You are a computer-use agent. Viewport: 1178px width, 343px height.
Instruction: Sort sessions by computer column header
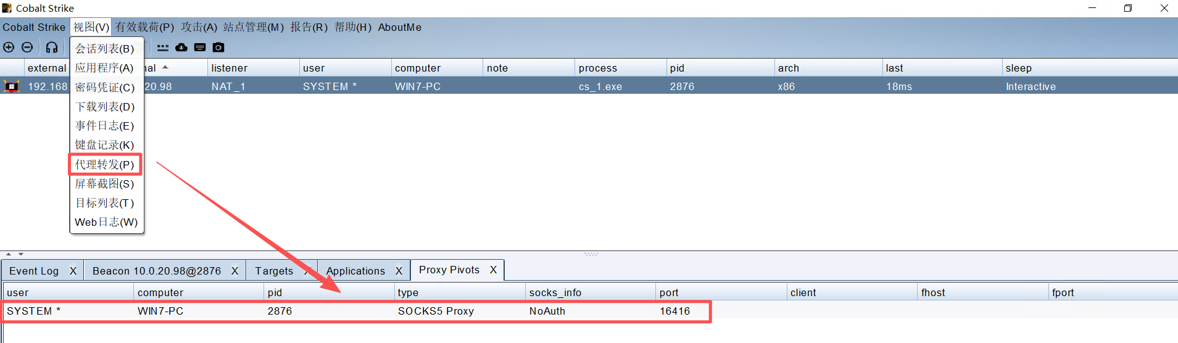pos(437,68)
